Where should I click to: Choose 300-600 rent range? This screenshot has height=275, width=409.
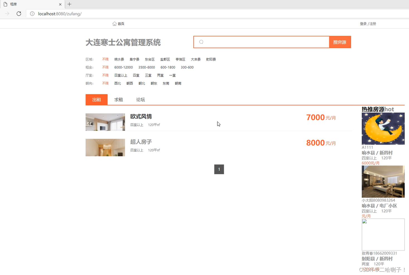pyautogui.click(x=187, y=67)
